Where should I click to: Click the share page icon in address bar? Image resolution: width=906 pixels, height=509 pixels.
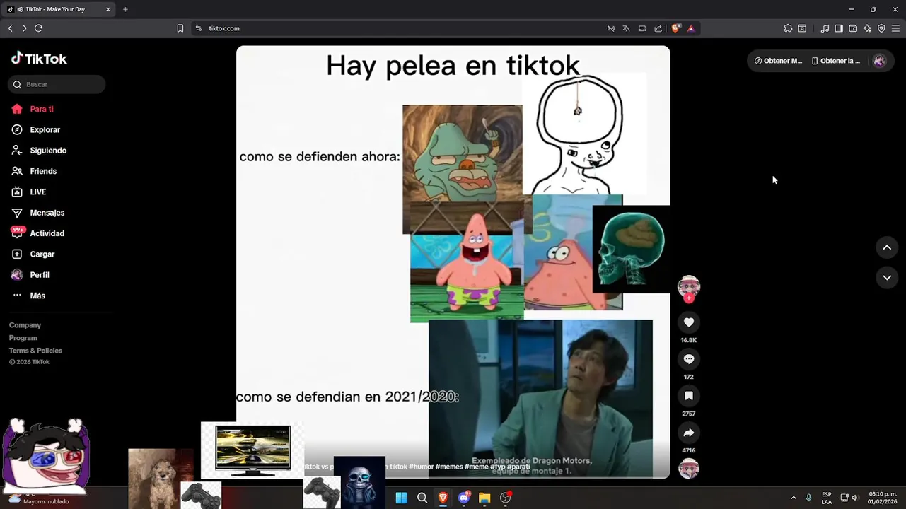click(658, 28)
